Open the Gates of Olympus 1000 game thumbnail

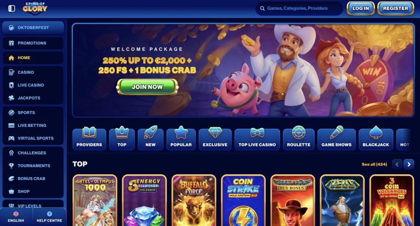coord(95,200)
